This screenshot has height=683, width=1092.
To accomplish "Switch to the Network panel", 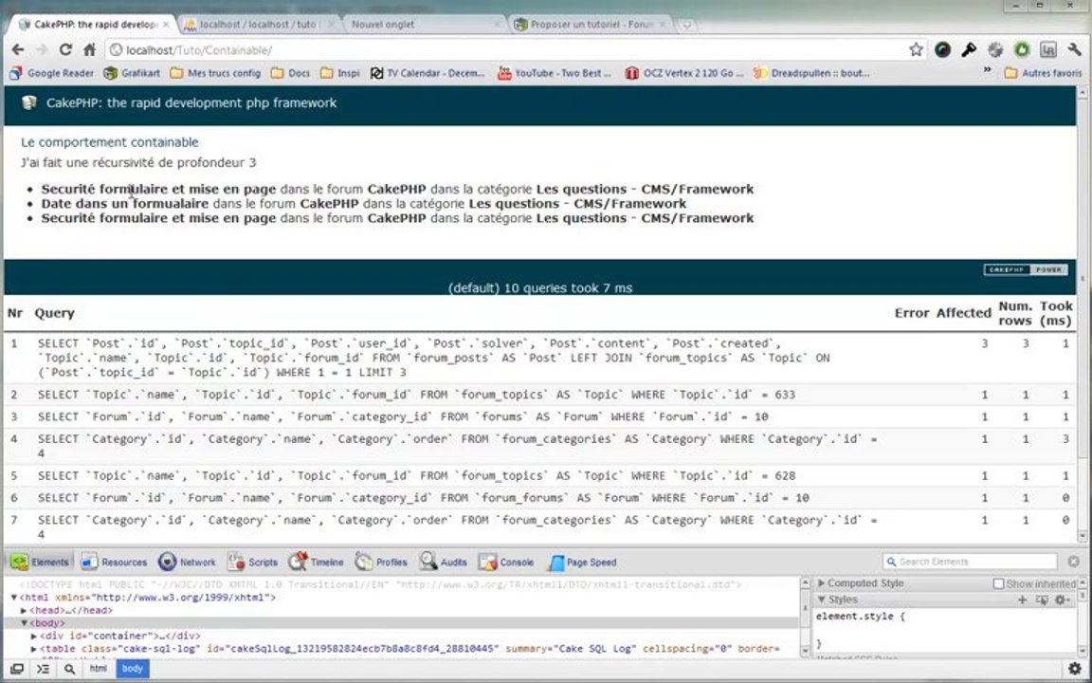I will click(x=188, y=562).
